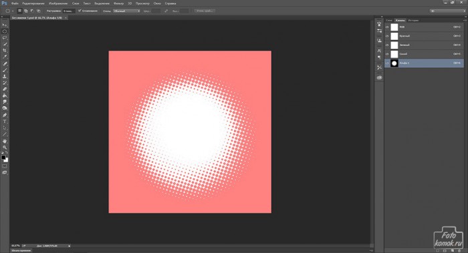Choose Subtract from selection mode
Screen dimensions: 468x253
(x=32, y=11)
